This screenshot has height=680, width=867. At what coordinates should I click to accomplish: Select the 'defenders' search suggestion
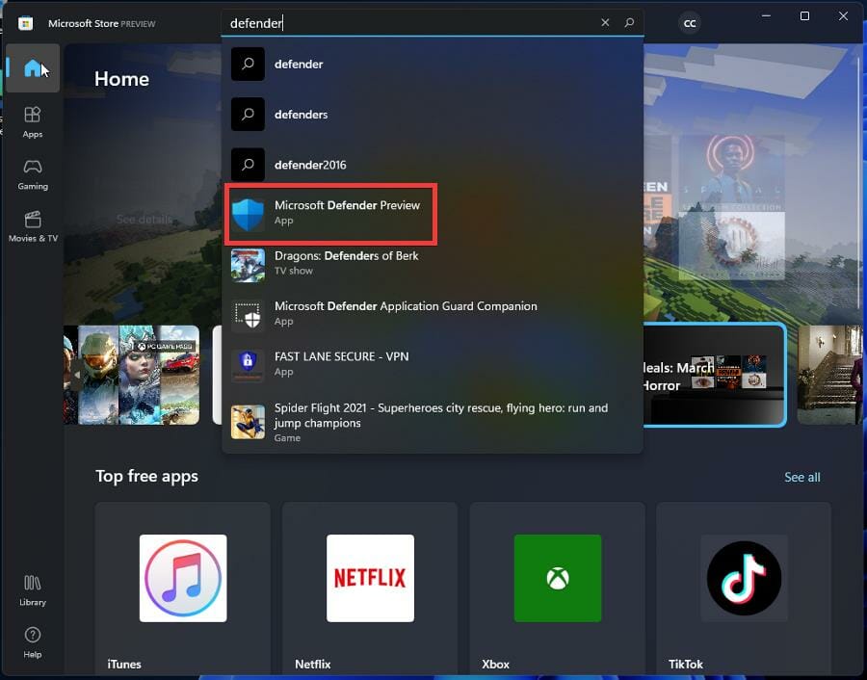point(433,115)
